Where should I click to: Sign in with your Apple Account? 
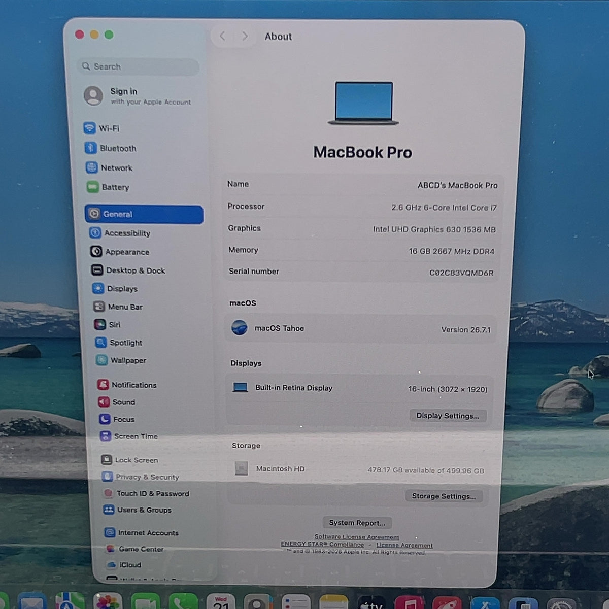tap(138, 96)
